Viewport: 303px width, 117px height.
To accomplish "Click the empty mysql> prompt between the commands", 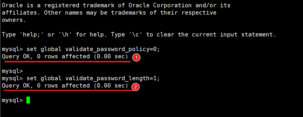I will [12, 71].
